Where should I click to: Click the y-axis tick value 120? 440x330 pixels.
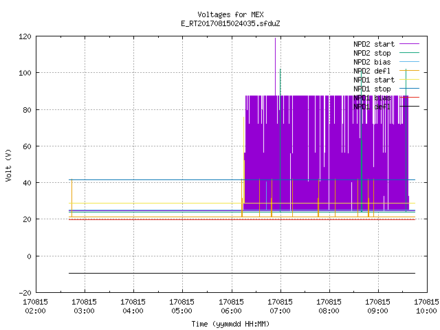25,36
